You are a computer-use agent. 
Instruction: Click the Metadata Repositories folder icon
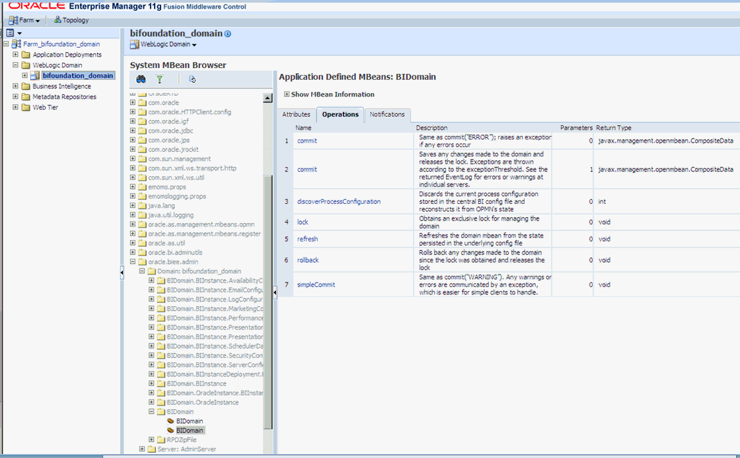26,96
